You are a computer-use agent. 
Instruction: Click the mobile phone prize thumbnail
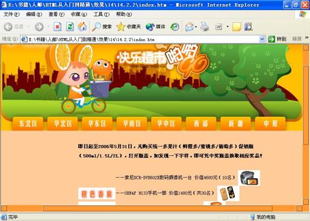[228, 193]
